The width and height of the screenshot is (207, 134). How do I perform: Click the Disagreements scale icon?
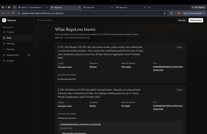pyautogui.click(x=4, y=55)
